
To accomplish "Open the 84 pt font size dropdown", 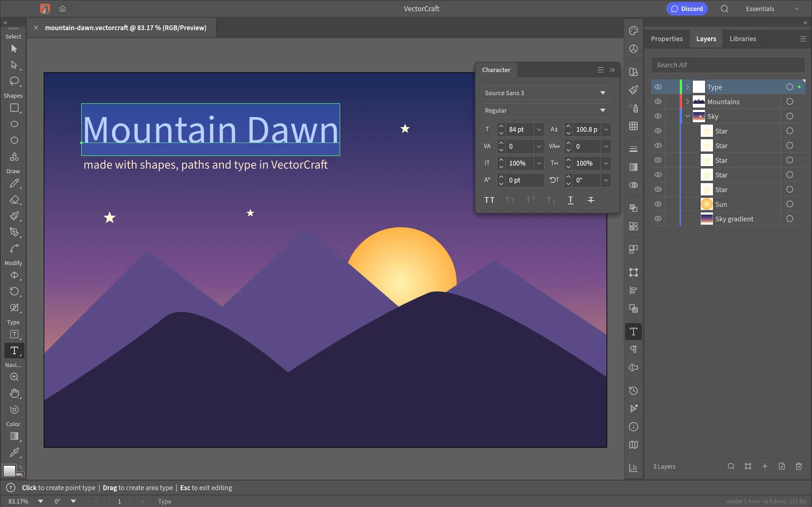I will coord(539,130).
